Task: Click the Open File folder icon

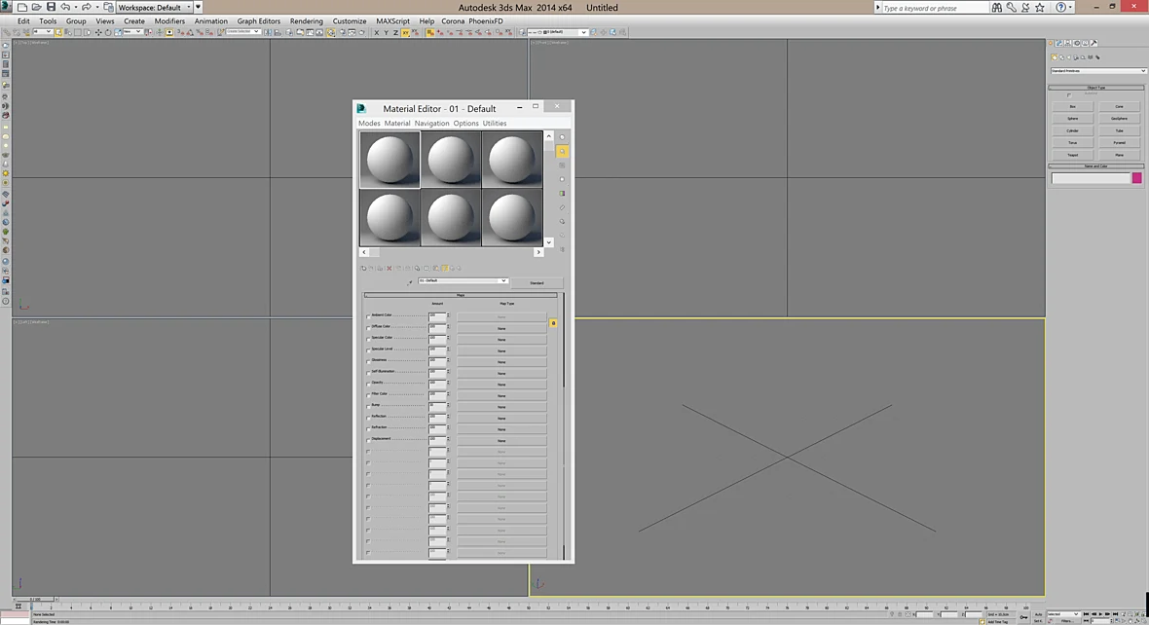Action: point(36,8)
